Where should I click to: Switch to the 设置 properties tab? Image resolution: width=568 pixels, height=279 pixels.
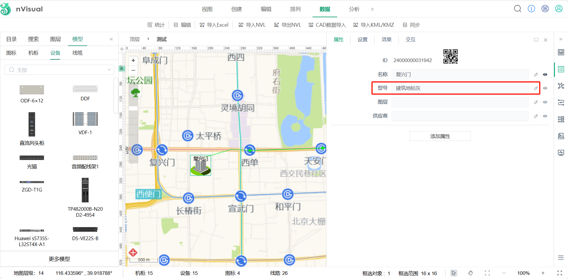pyautogui.click(x=363, y=39)
